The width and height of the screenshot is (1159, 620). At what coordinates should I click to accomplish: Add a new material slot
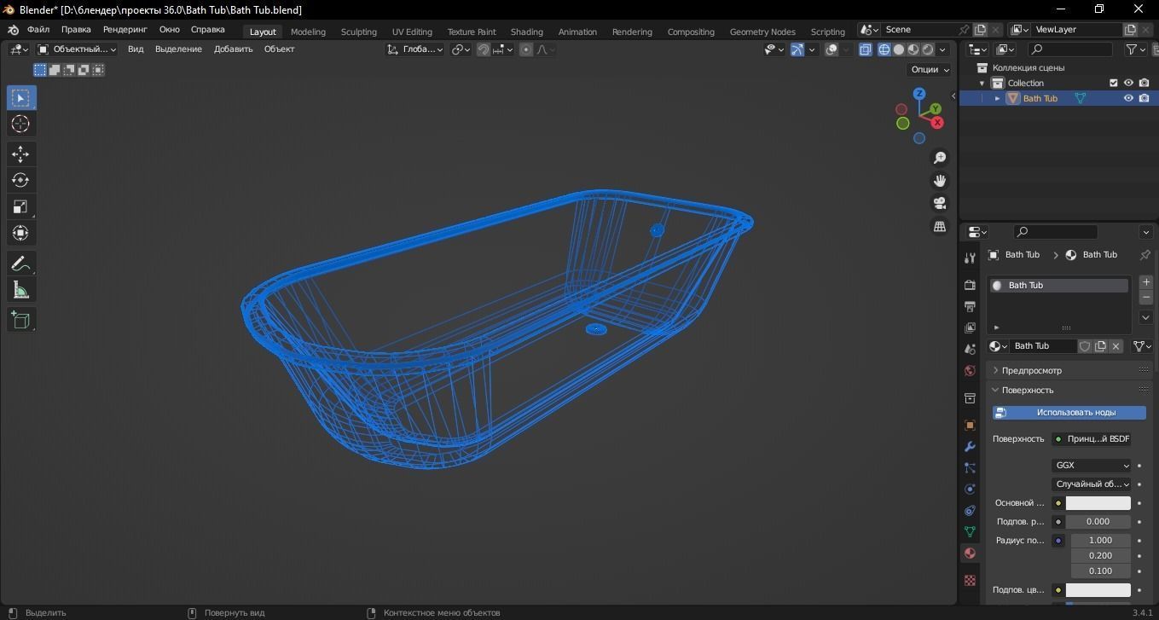click(1146, 282)
